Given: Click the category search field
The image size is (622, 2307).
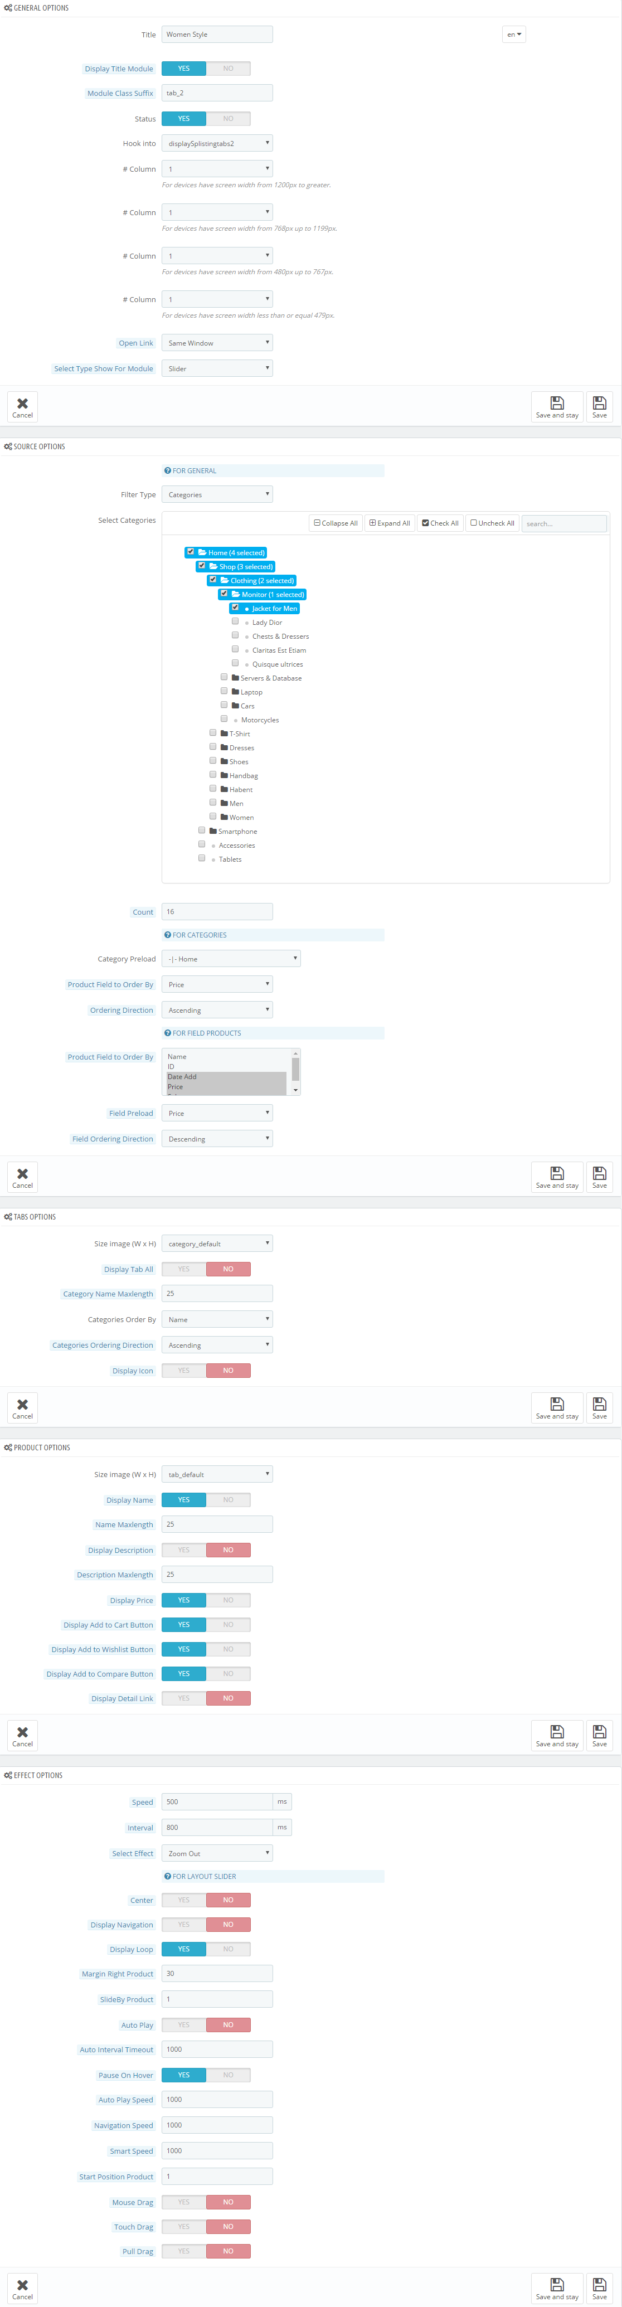Looking at the screenshot, I should pos(565,523).
